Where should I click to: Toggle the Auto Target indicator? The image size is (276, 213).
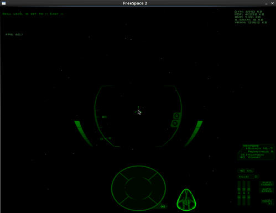[x=267, y=183]
